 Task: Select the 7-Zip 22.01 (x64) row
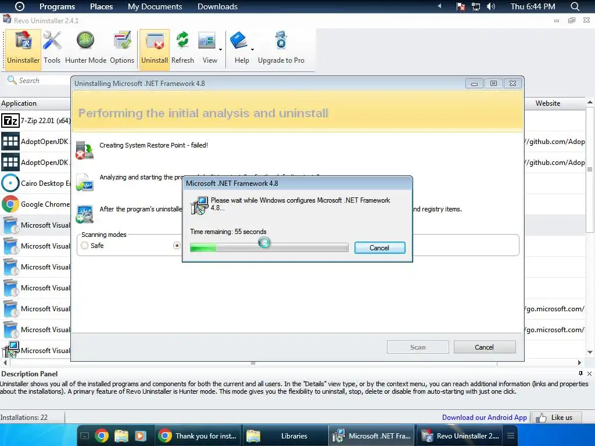pyautogui.click(x=35, y=121)
